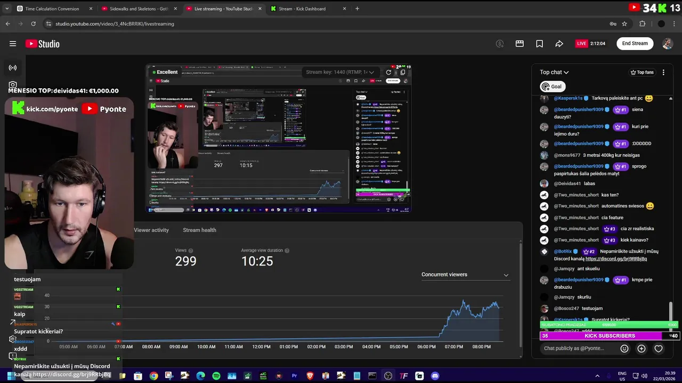The width and height of the screenshot is (682, 383).
Task: Click the red LIVE indicator badge
Action: click(x=581, y=44)
